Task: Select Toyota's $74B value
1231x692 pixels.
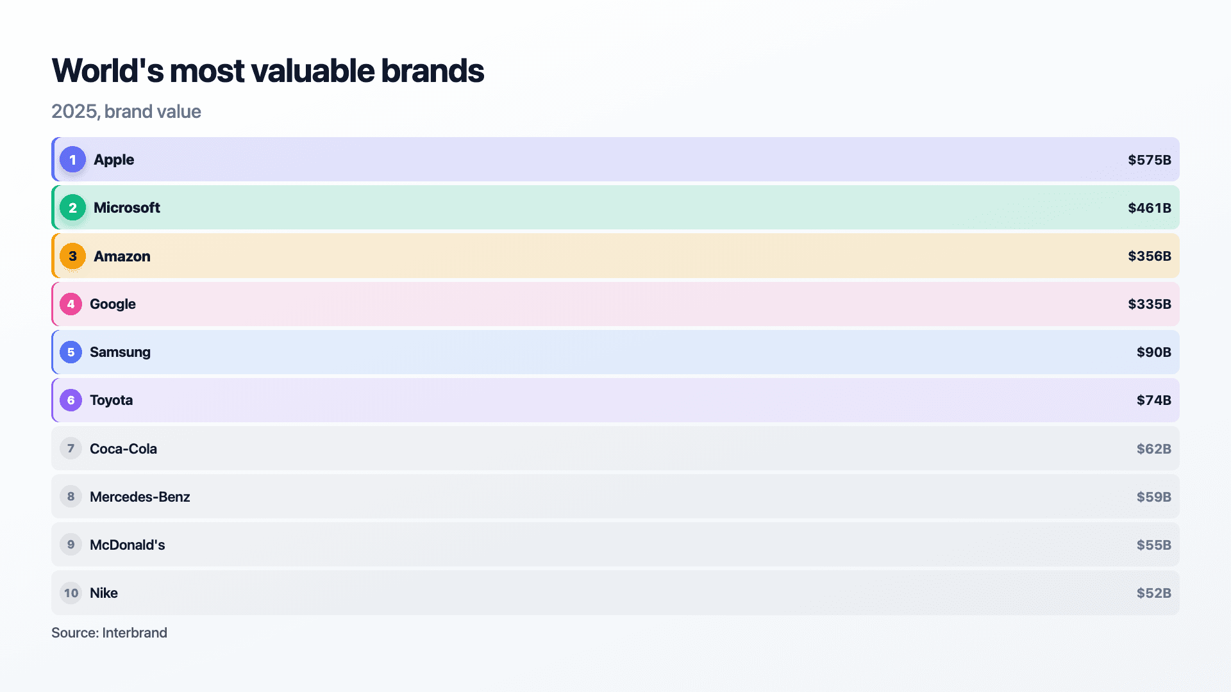Action: tap(1154, 400)
